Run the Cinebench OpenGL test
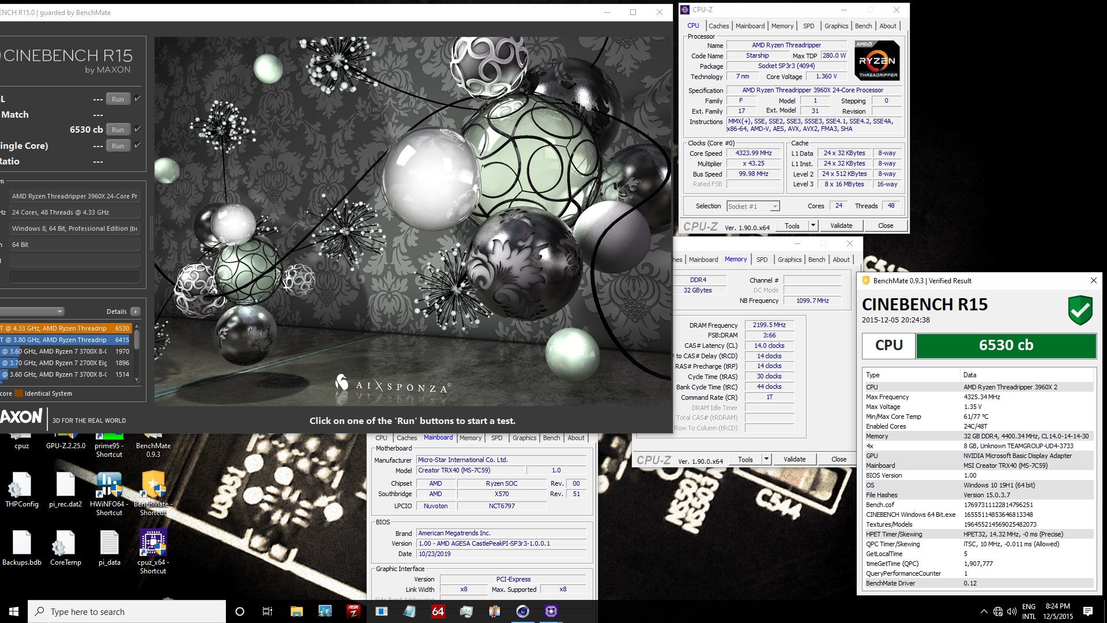 coord(118,99)
